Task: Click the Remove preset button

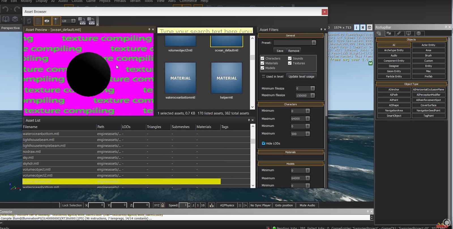Action: click(x=294, y=51)
